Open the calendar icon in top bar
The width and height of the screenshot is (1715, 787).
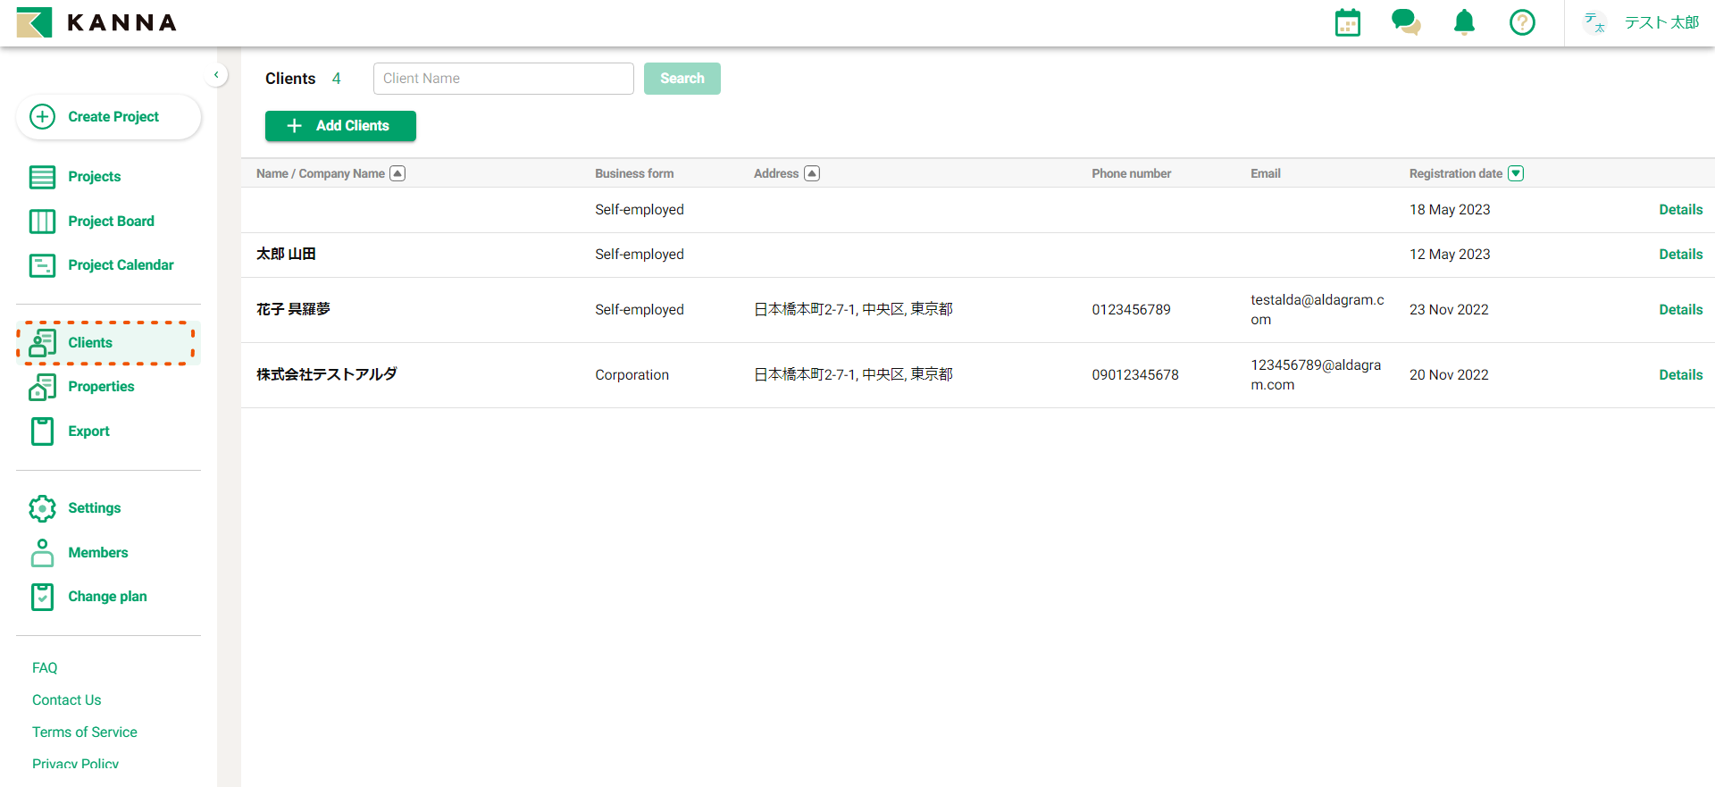(x=1347, y=22)
